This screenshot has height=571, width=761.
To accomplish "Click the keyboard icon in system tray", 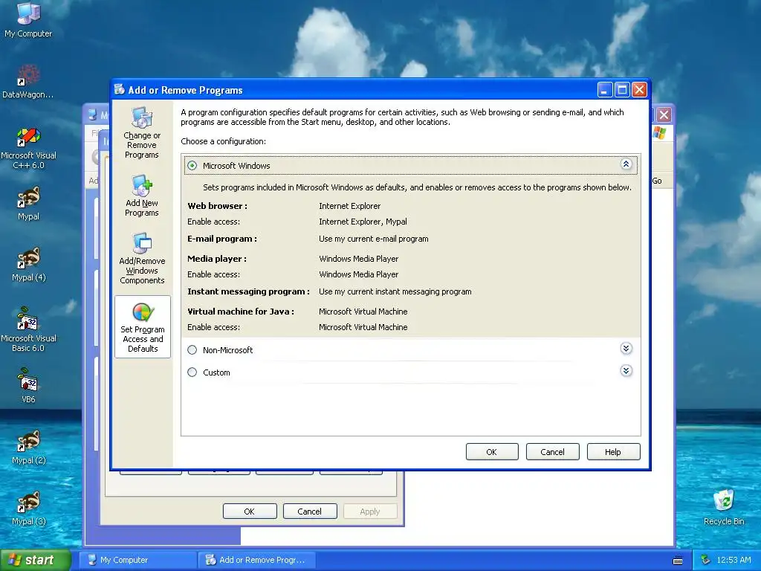I will point(678,561).
